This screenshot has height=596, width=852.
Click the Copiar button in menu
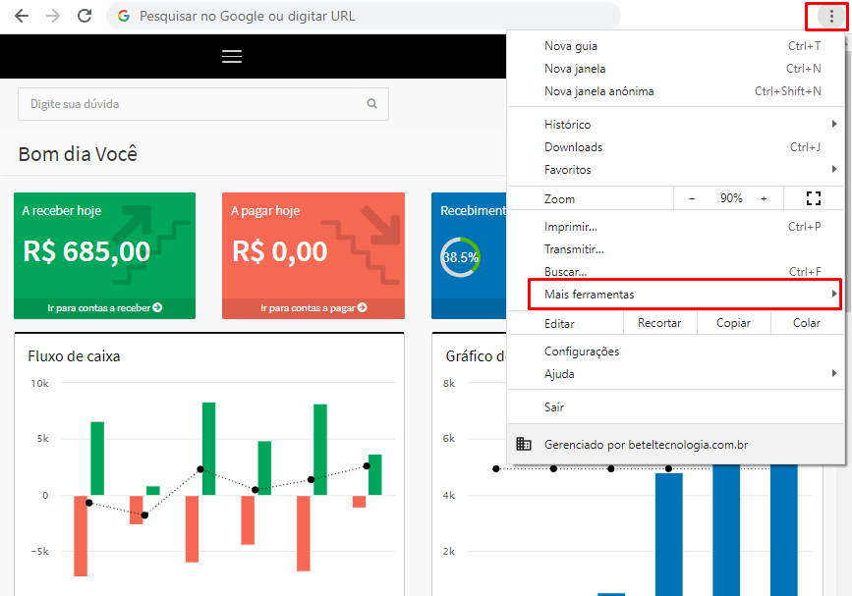[x=733, y=323]
